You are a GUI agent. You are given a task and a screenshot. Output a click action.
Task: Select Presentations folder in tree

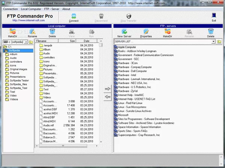click(18, 77)
